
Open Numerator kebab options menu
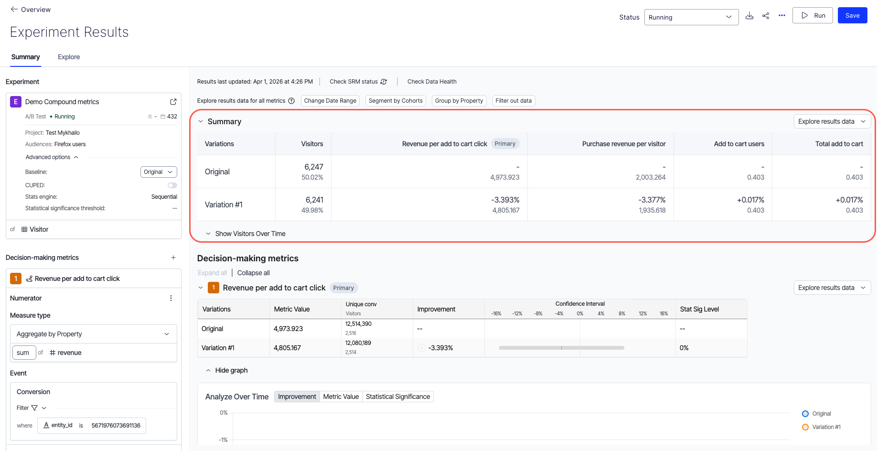tap(171, 298)
